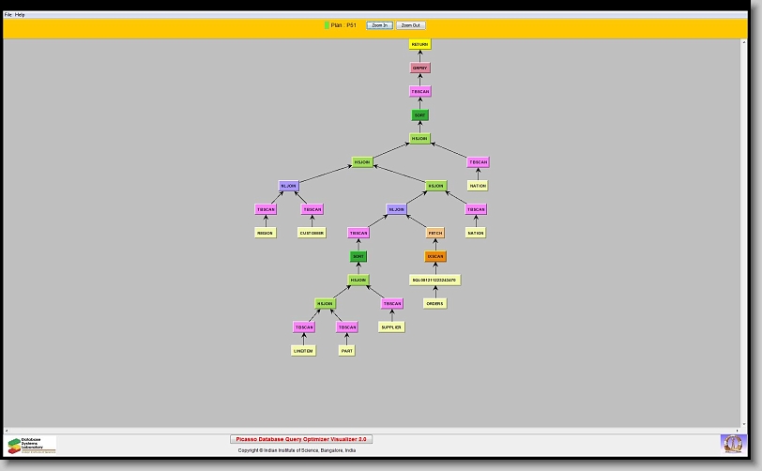Screen dimensions: 762x471
Task: Click the RETURN node at tree top
Action: (x=419, y=44)
